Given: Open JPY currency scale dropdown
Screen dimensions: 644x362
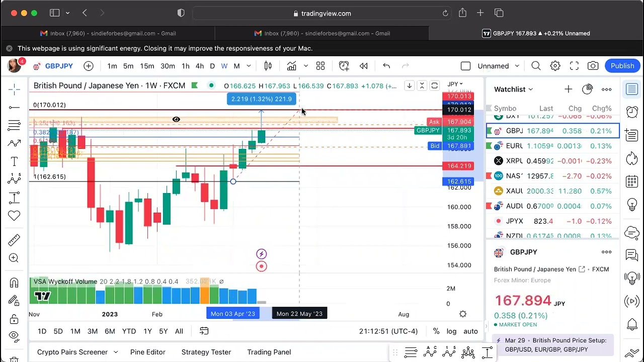Looking at the screenshot, I should (455, 84).
